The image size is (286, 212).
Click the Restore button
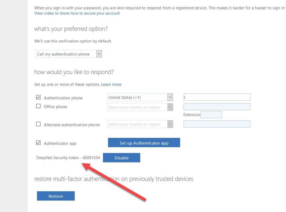56,196
